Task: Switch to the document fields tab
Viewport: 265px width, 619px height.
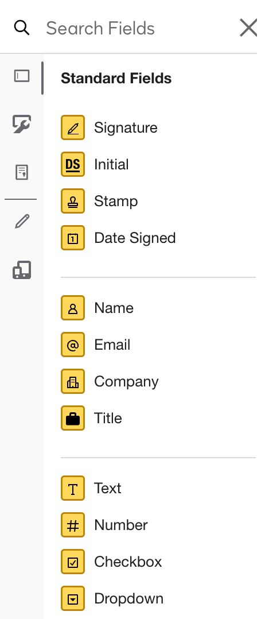Action: pyautogui.click(x=22, y=172)
